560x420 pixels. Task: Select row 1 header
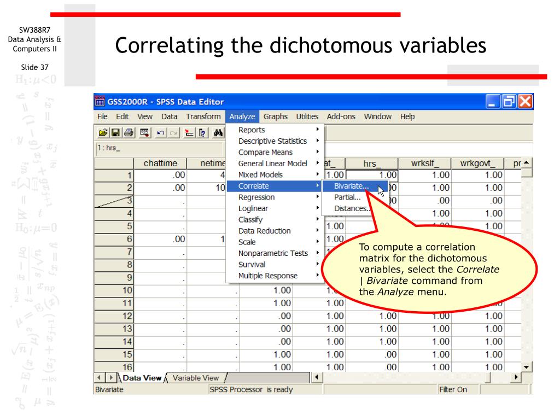click(x=114, y=175)
